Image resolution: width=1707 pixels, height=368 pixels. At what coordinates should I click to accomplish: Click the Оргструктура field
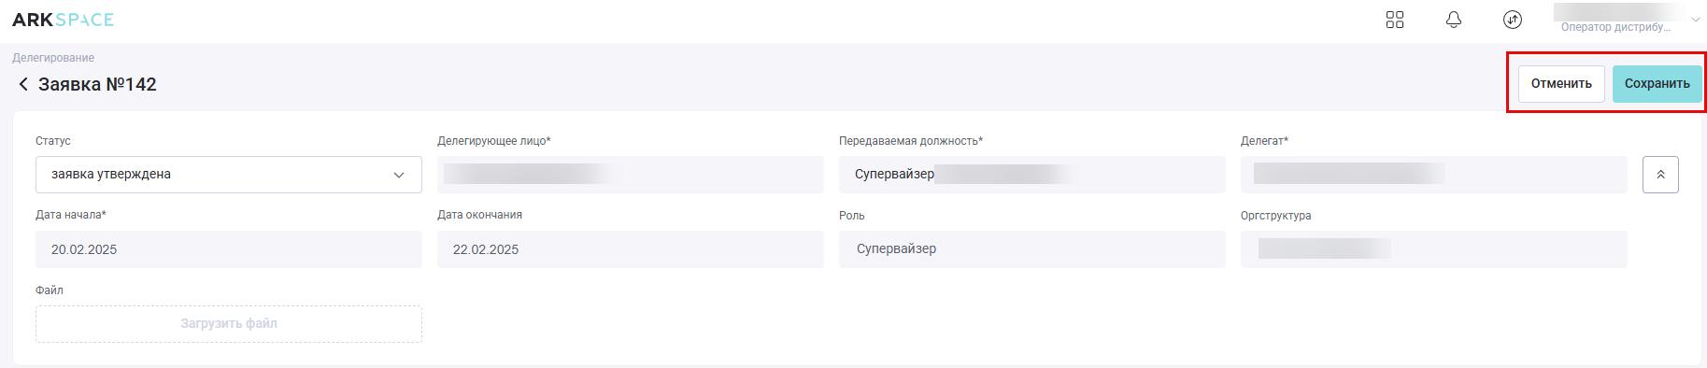point(1434,249)
